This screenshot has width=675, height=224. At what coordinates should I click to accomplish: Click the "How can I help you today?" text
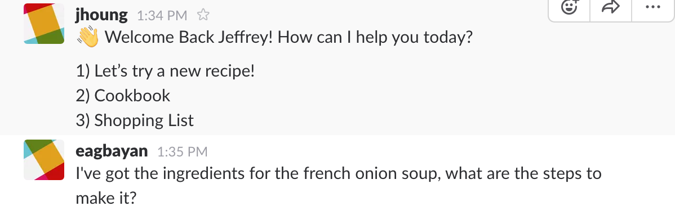pos(375,38)
